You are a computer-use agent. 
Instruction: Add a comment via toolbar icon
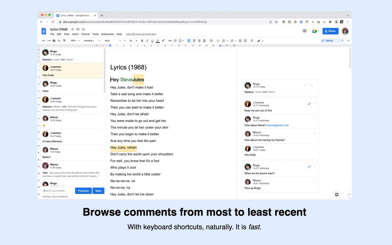175,41
